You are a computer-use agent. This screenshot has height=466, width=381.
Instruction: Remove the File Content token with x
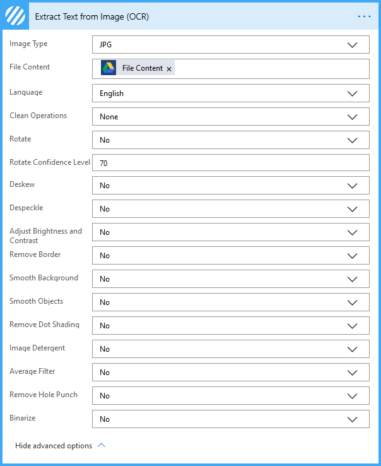[x=169, y=69]
